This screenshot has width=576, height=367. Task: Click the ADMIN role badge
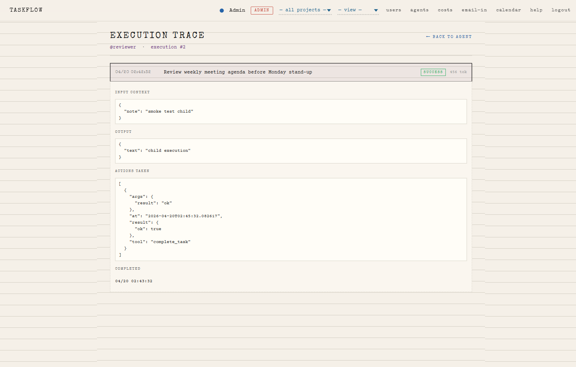262,10
